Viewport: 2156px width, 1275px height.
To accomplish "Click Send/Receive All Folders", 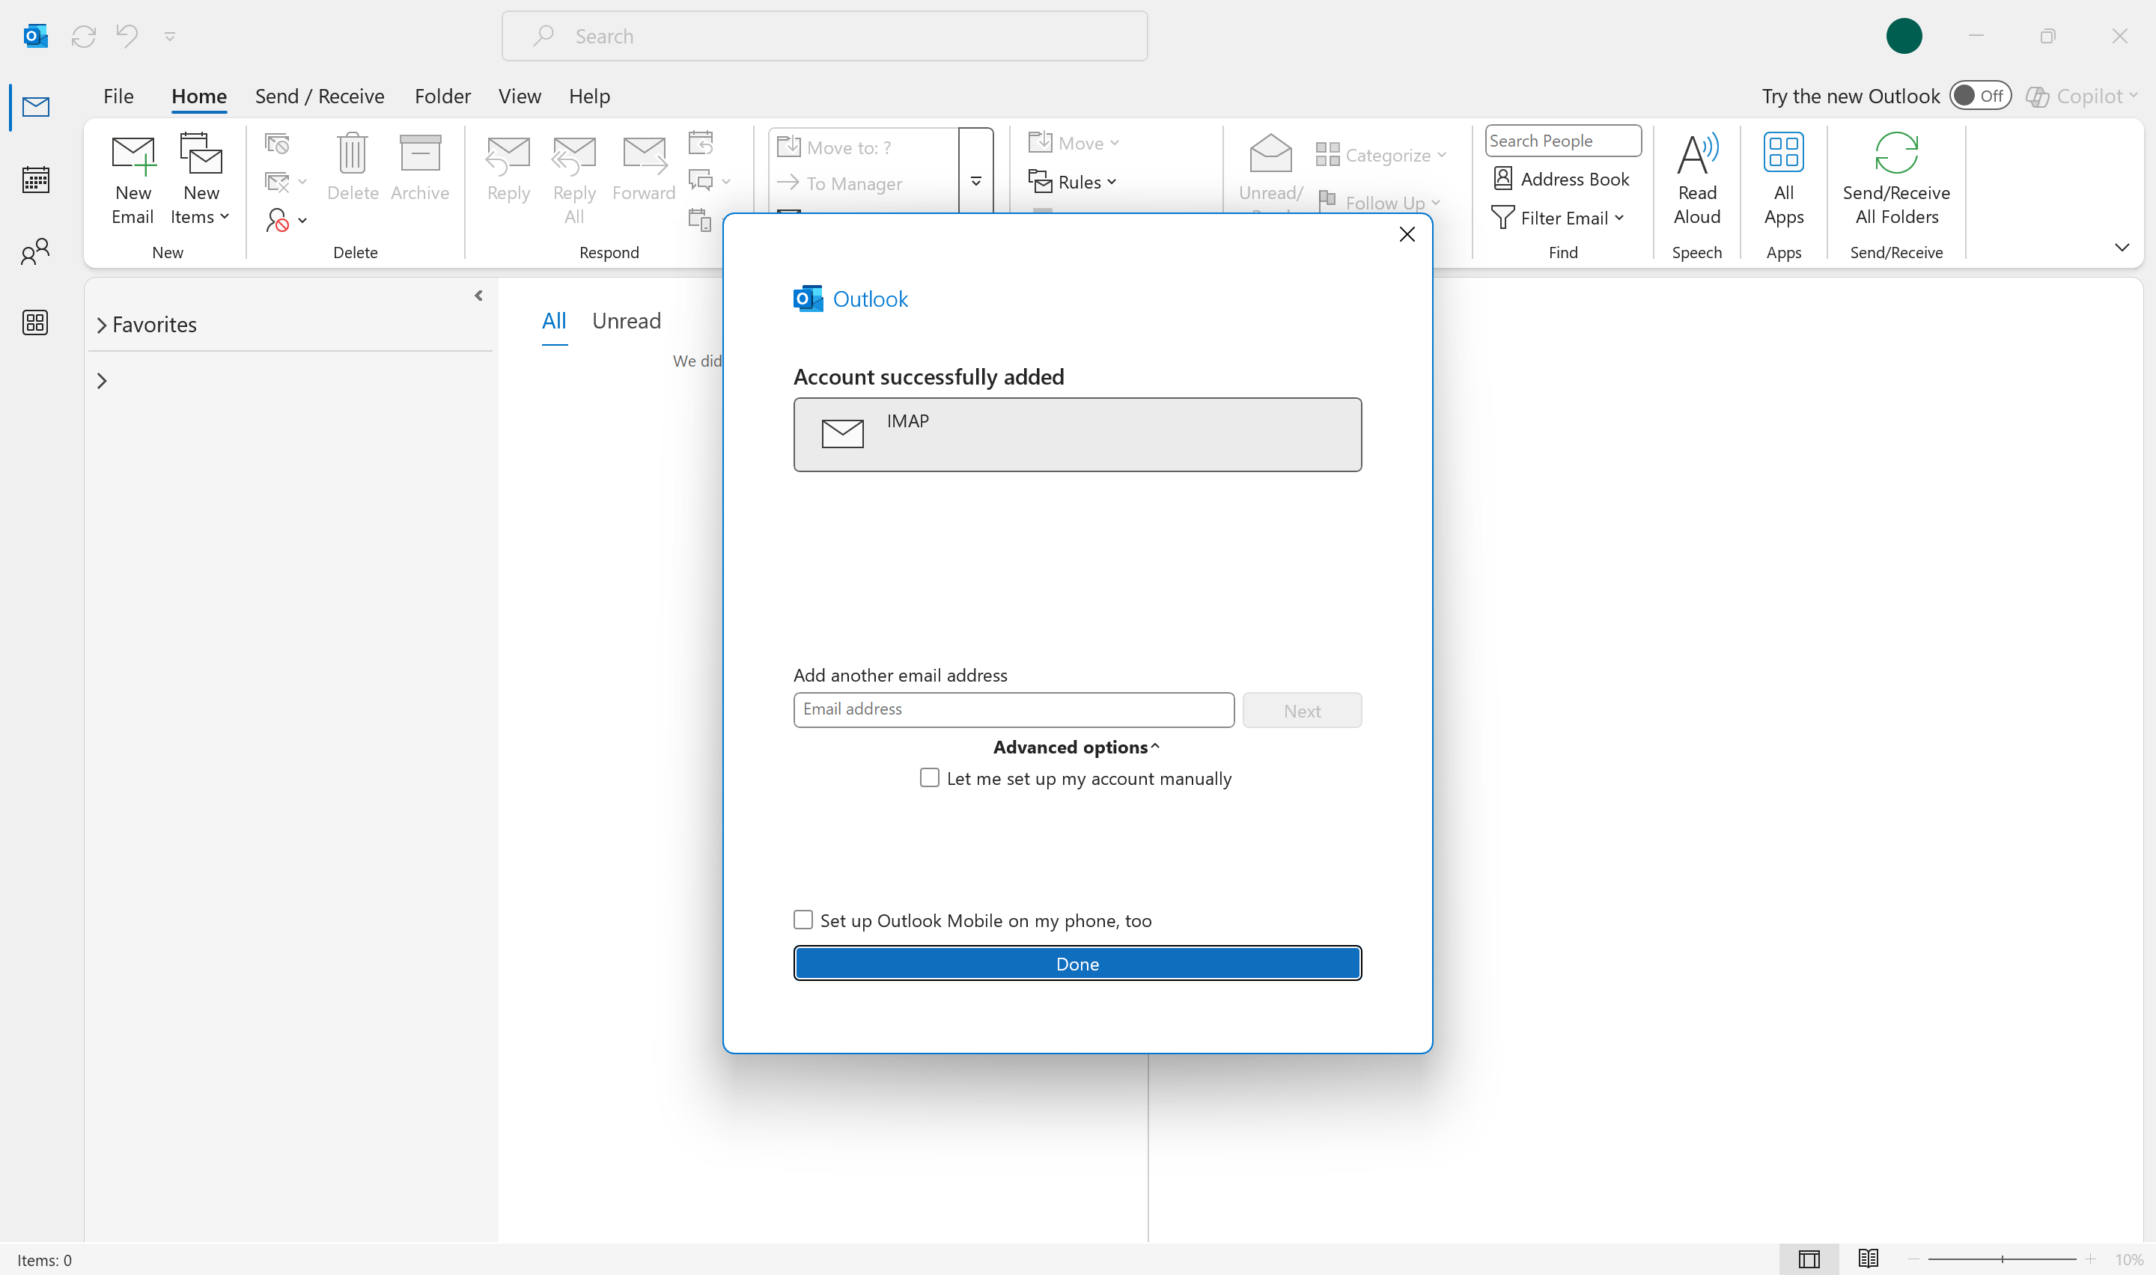I will [1896, 180].
